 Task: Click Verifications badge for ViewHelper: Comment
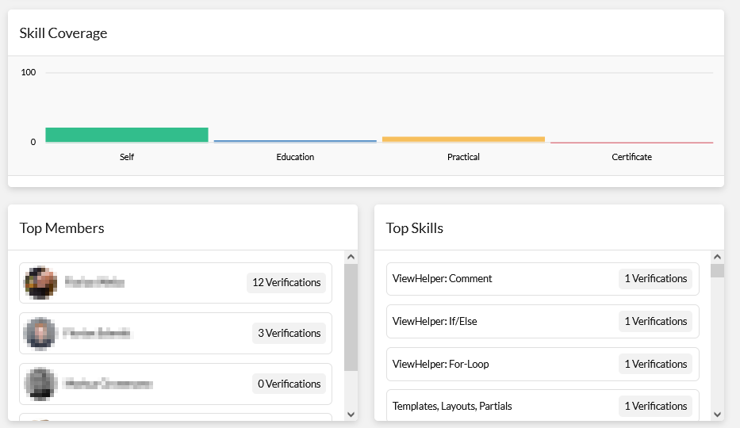click(x=655, y=278)
